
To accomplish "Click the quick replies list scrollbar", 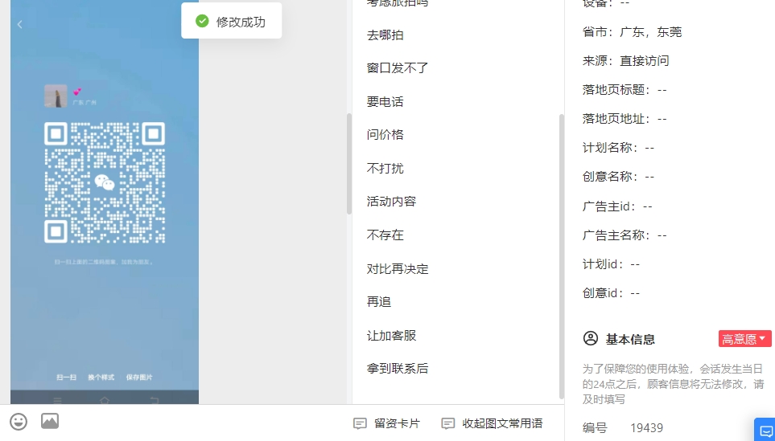I will [561, 256].
